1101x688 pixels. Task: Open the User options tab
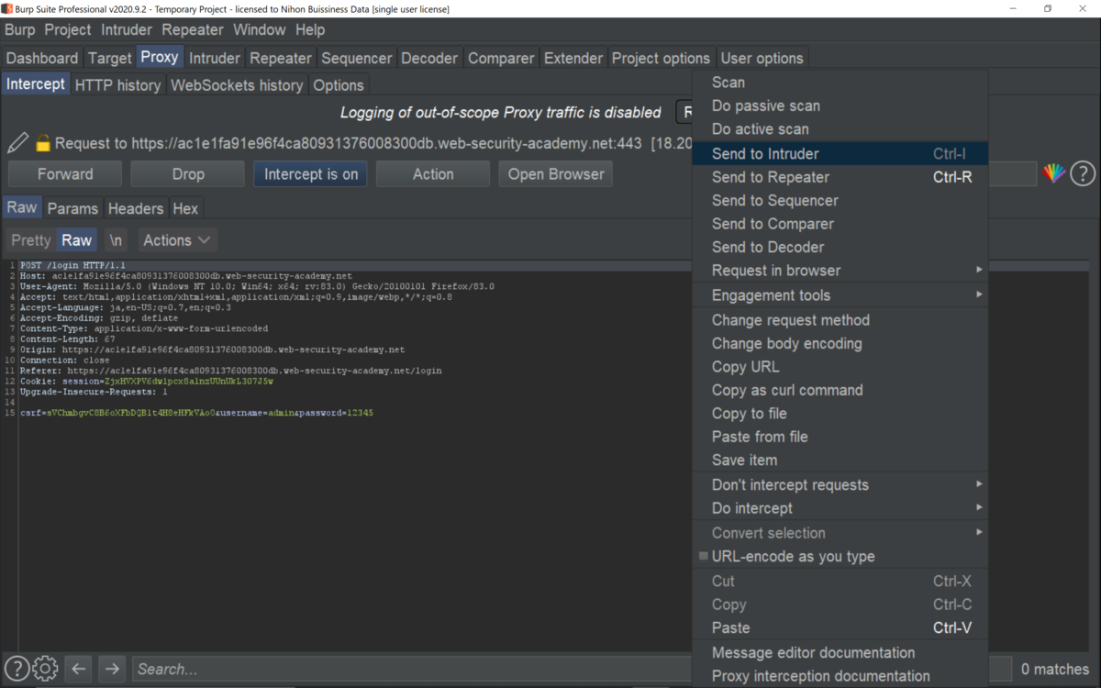[762, 58]
